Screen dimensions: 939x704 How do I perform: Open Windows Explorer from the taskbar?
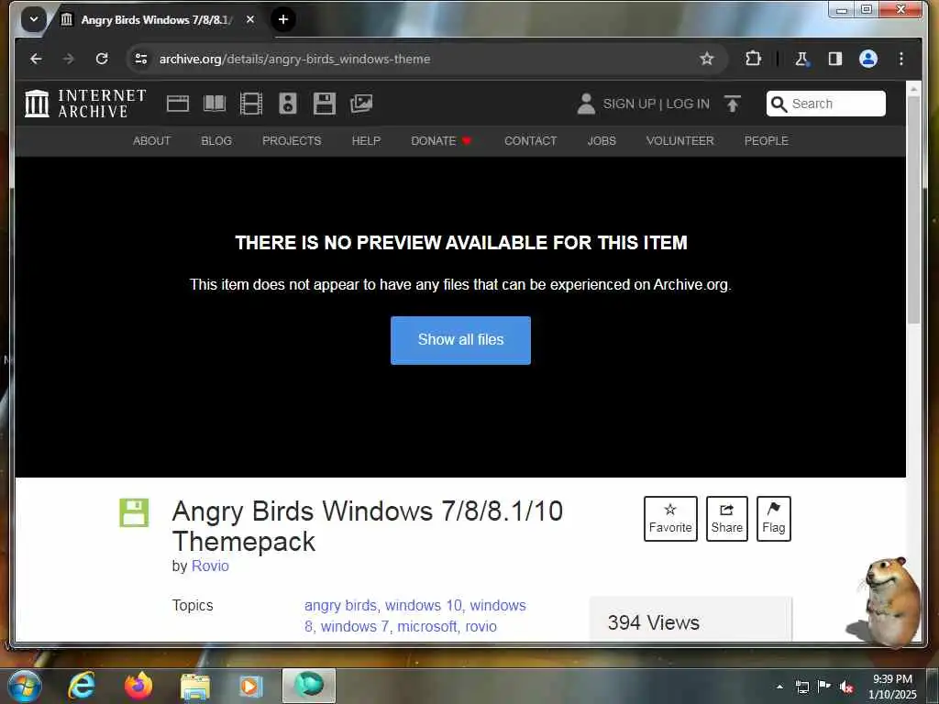coord(195,687)
